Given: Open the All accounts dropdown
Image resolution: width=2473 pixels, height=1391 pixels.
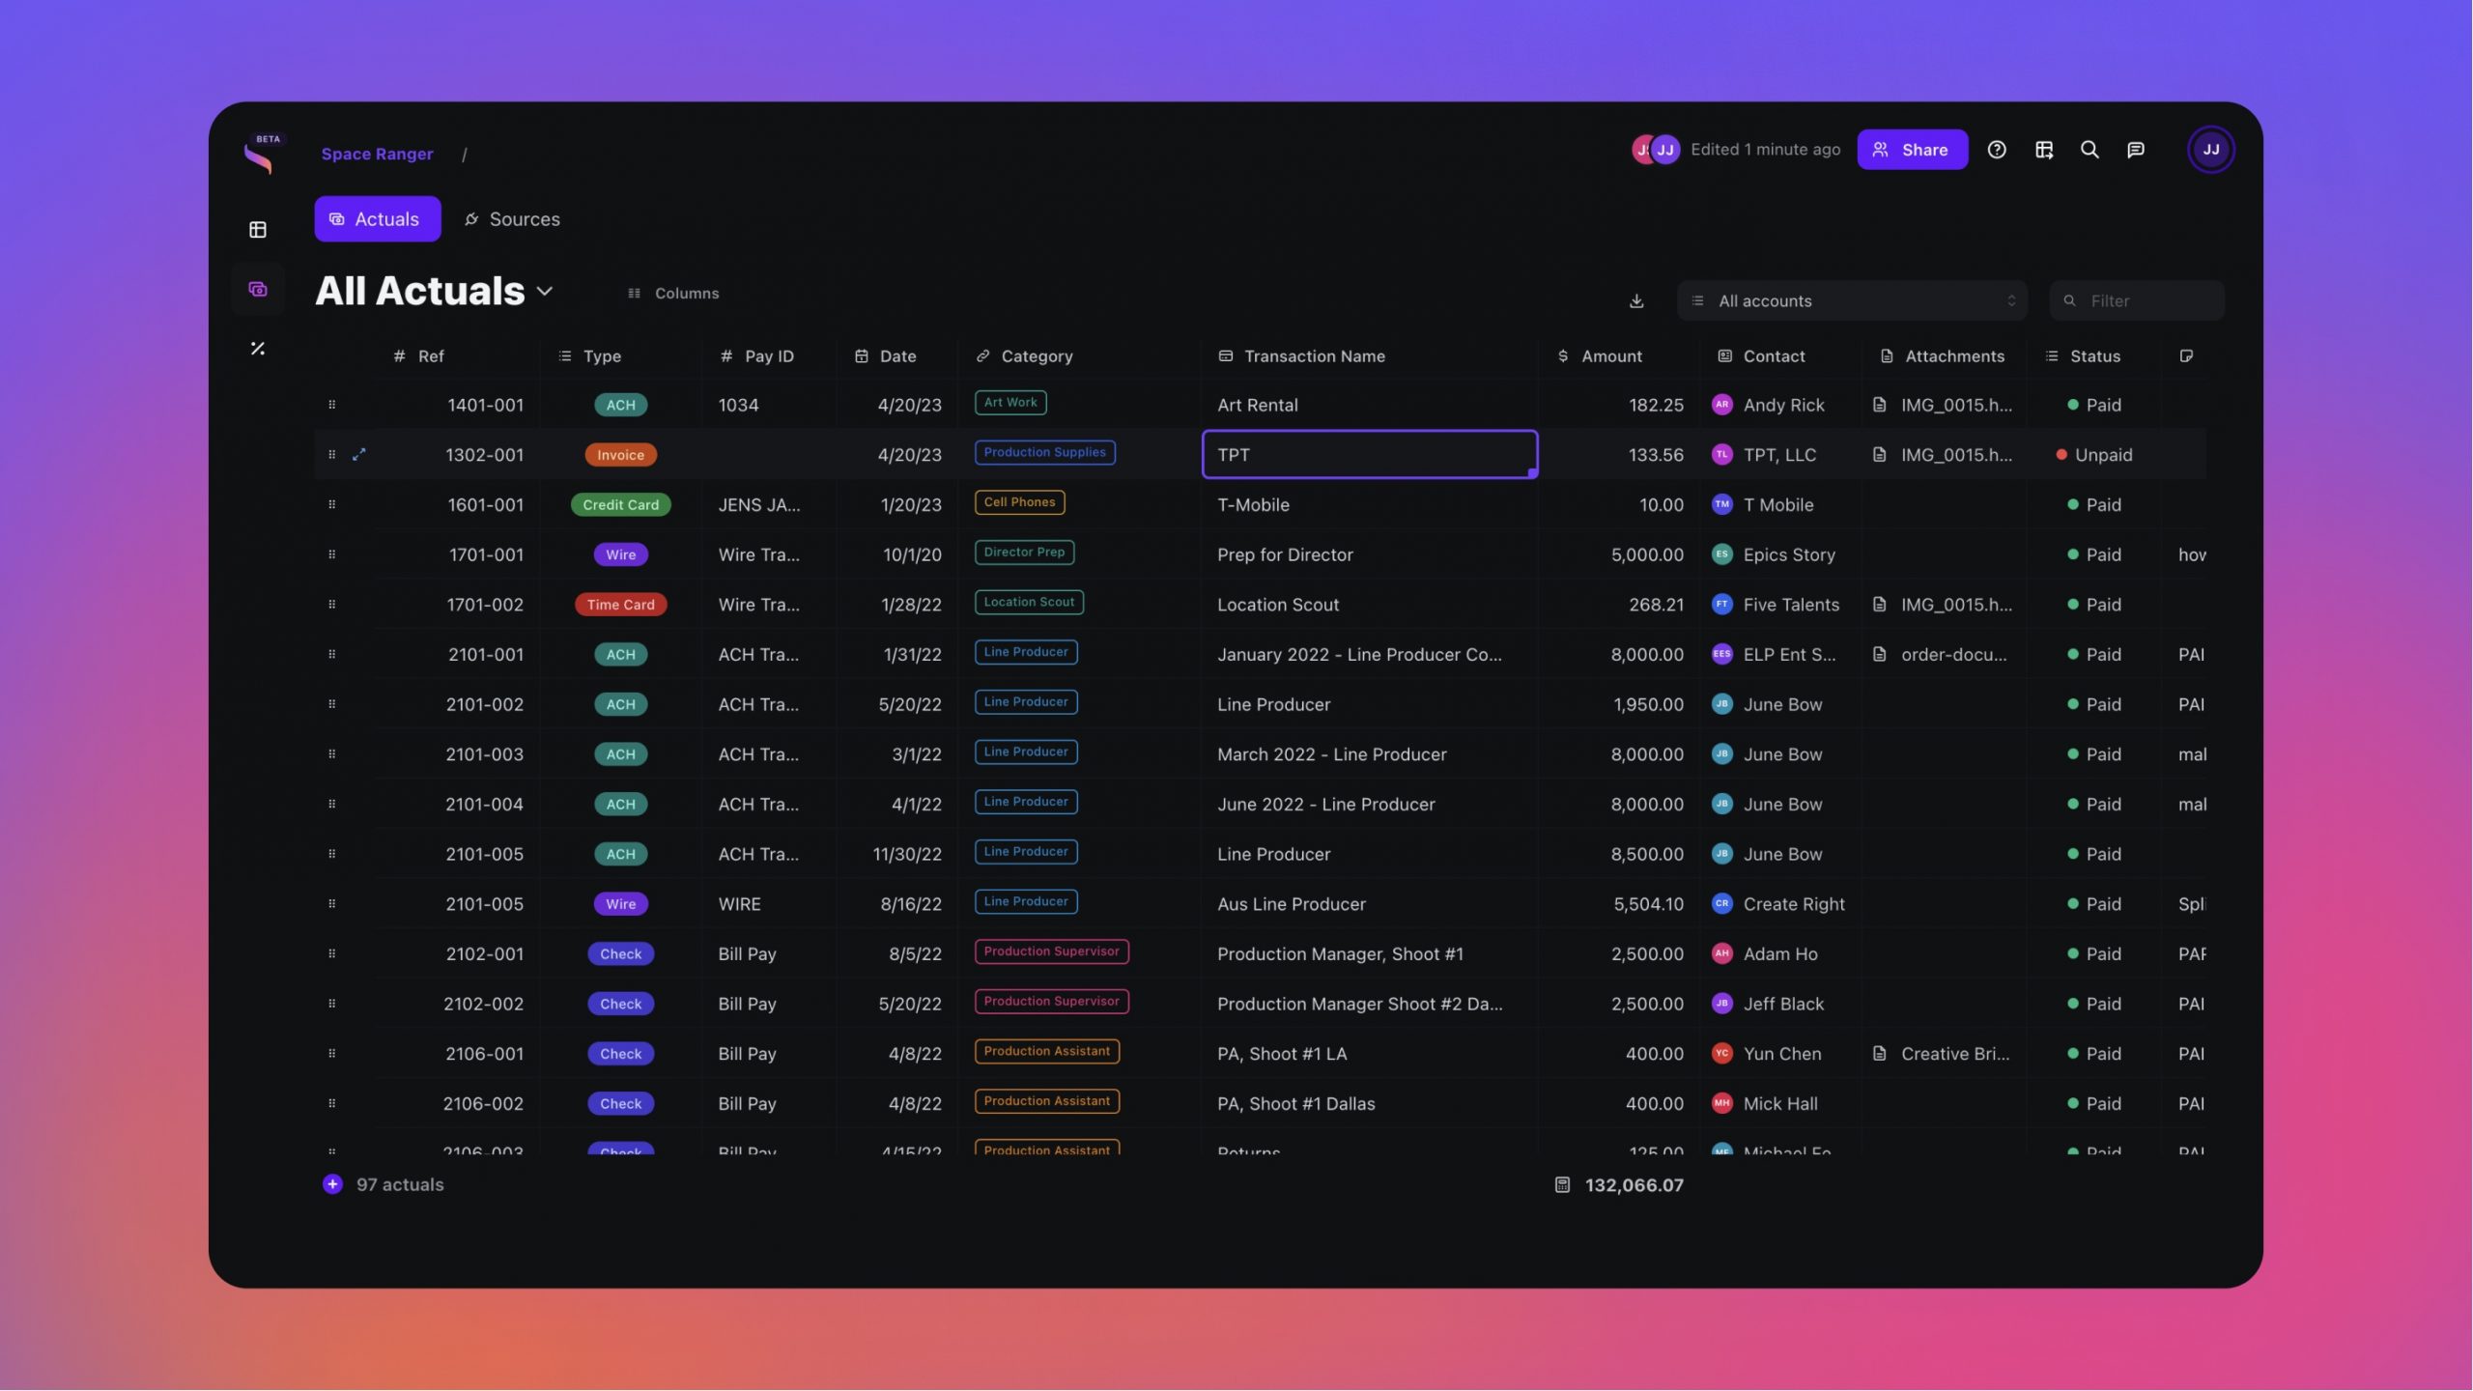Looking at the screenshot, I should pyautogui.click(x=1851, y=301).
